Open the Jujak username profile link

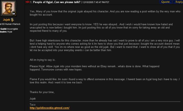(6, 20)
